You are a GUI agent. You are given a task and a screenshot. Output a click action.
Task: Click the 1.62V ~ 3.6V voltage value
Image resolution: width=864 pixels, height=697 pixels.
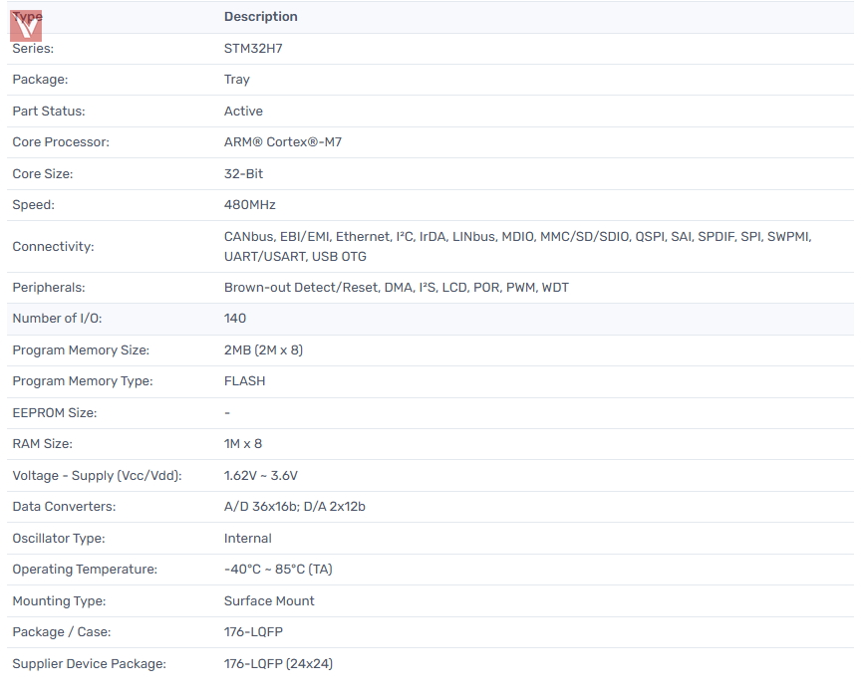(260, 476)
